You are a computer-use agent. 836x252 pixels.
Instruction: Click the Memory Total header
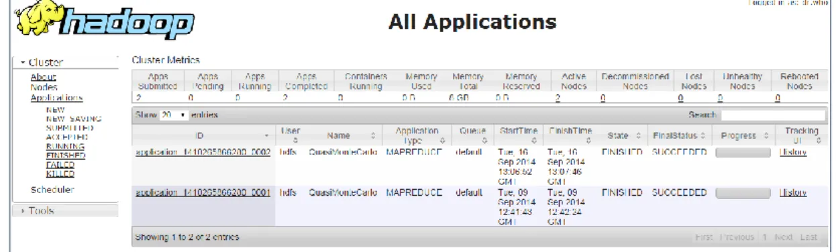coord(468,81)
